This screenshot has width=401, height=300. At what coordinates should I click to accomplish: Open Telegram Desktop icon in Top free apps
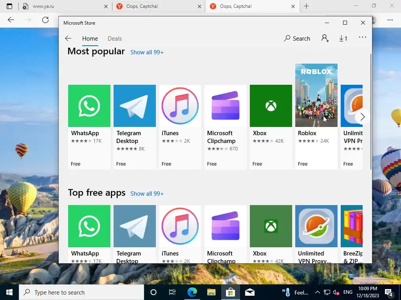pos(135,226)
